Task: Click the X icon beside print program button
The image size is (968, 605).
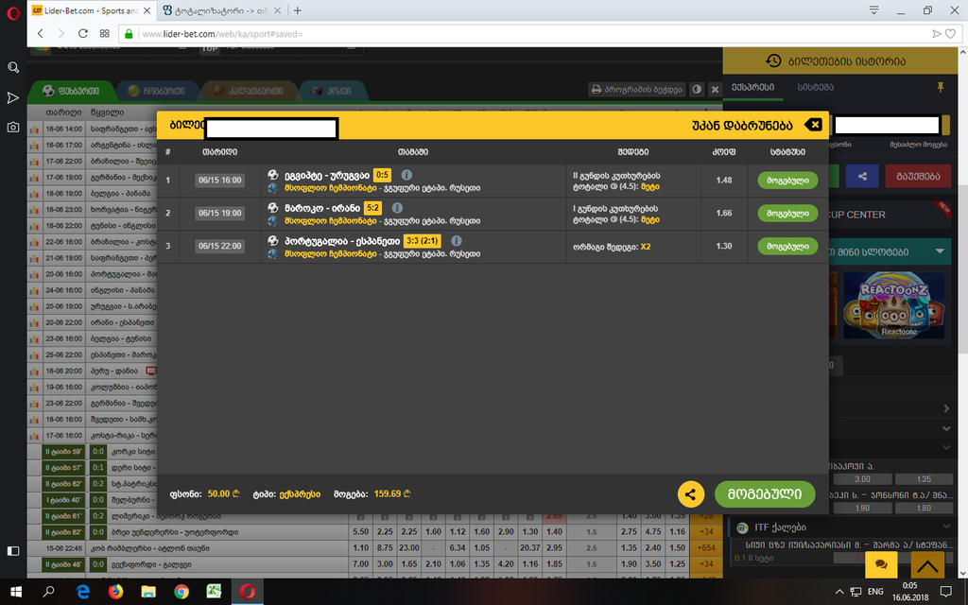Action: pos(715,90)
